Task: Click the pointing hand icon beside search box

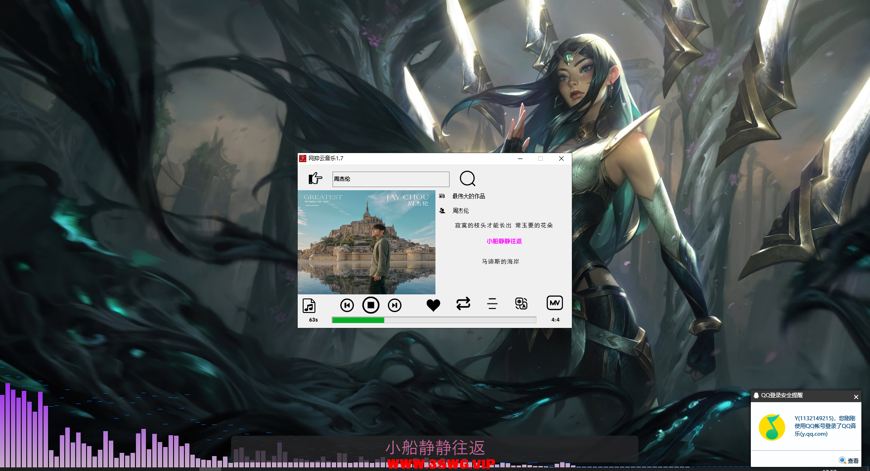Action: [315, 178]
